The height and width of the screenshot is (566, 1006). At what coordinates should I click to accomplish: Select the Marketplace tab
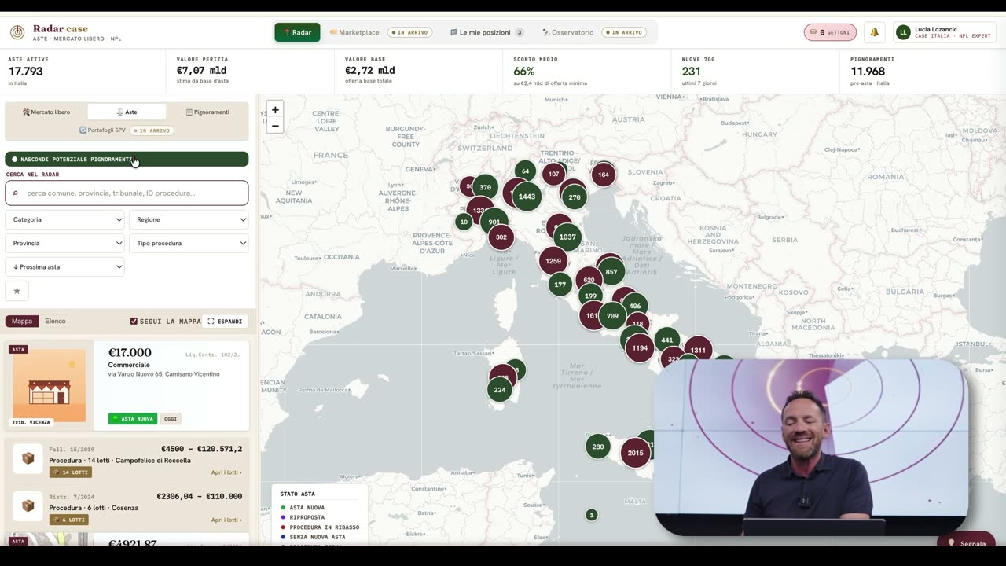pyautogui.click(x=381, y=32)
